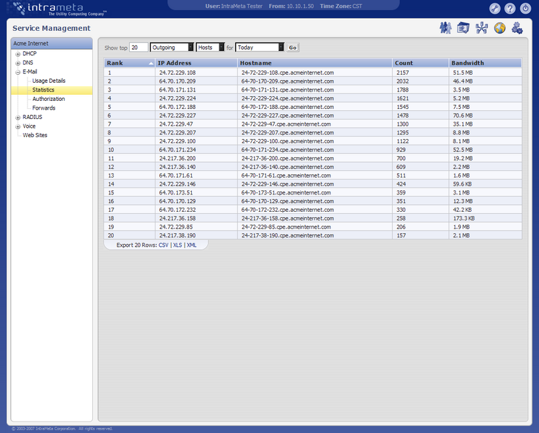This screenshot has width=539, height=433.
Task: Click IP address 64.70.172.232
Action: [178, 210]
